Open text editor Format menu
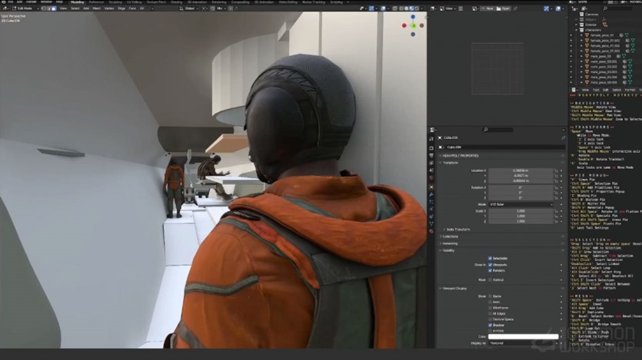 [x=630, y=90]
